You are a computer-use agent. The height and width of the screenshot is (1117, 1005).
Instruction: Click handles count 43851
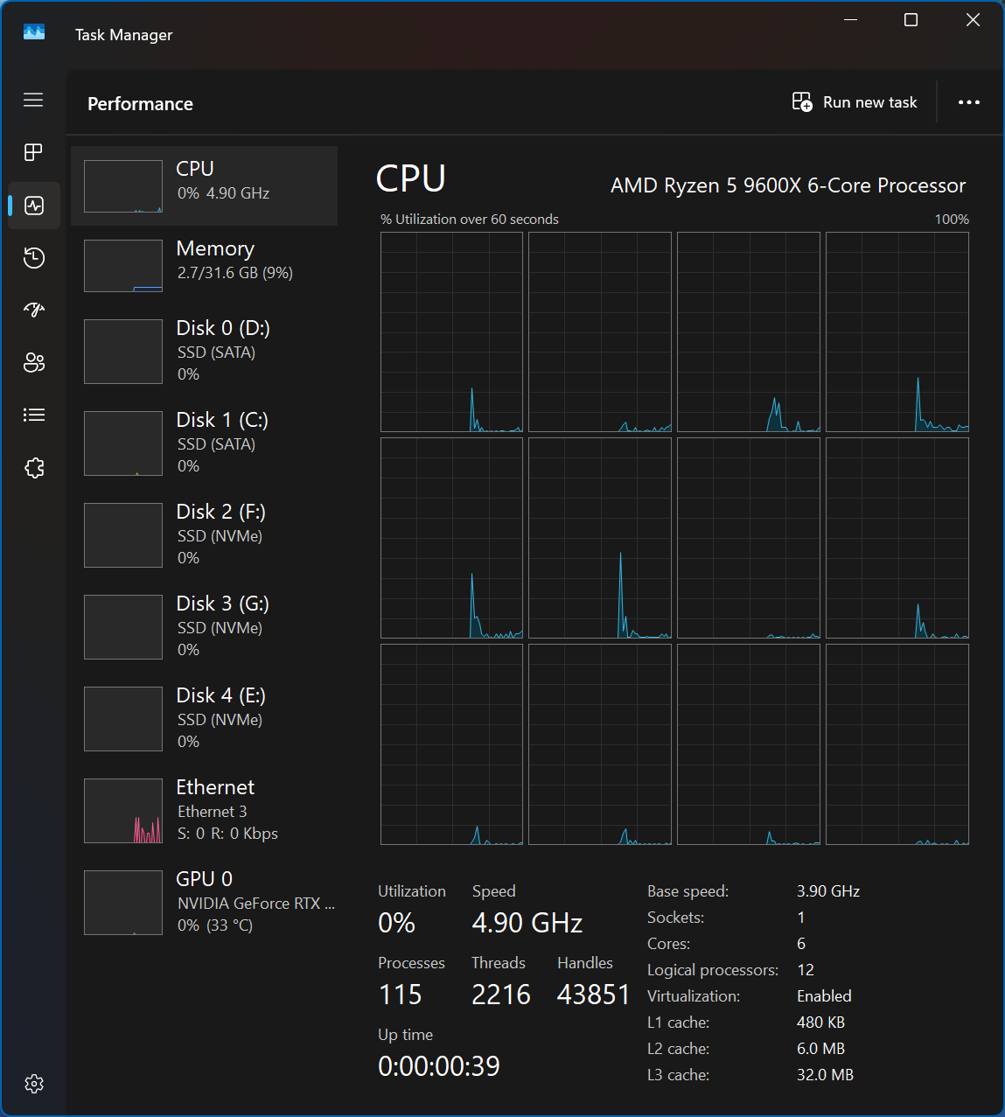[x=594, y=995]
